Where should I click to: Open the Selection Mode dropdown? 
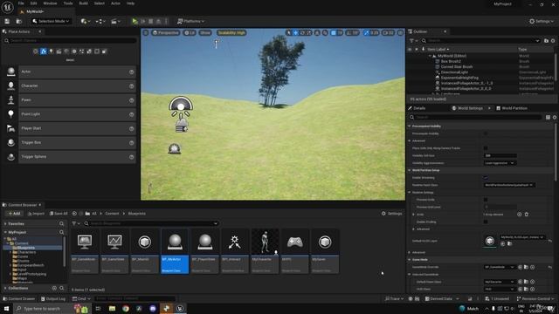pos(51,21)
